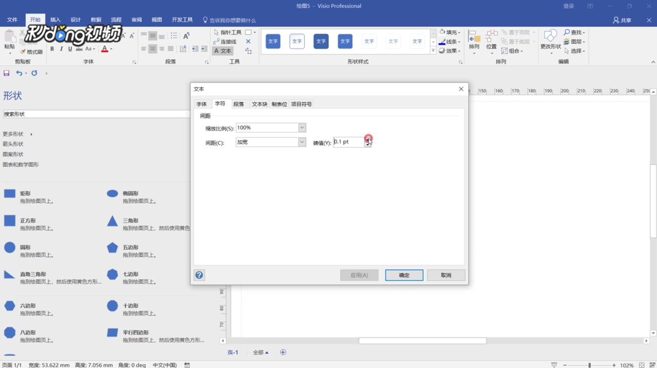Open the 组合 group dropdown
Image resolution: width=657 pixels, height=368 pixels.
(x=512, y=51)
